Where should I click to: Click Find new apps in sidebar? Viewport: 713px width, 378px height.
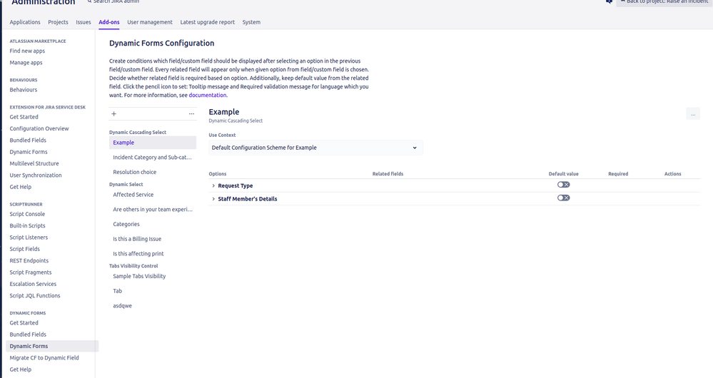27,51
